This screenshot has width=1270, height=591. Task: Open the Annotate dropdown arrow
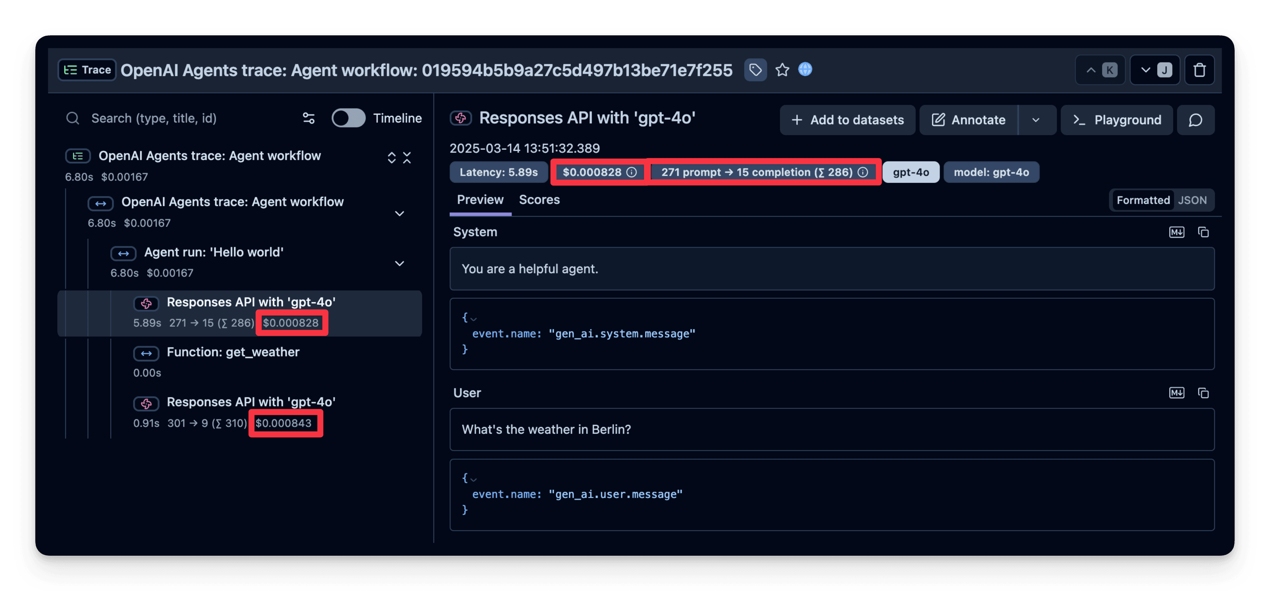point(1036,120)
